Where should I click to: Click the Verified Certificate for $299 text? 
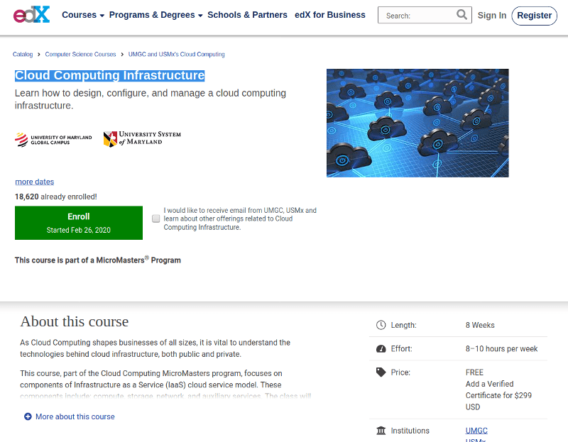tap(498, 395)
